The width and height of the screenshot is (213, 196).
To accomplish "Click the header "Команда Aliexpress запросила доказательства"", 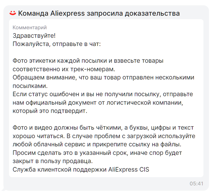I will tap(99, 13).
